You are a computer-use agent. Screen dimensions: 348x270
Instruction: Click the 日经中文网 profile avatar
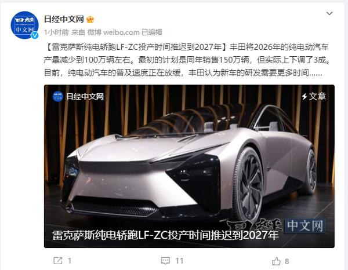24,25
